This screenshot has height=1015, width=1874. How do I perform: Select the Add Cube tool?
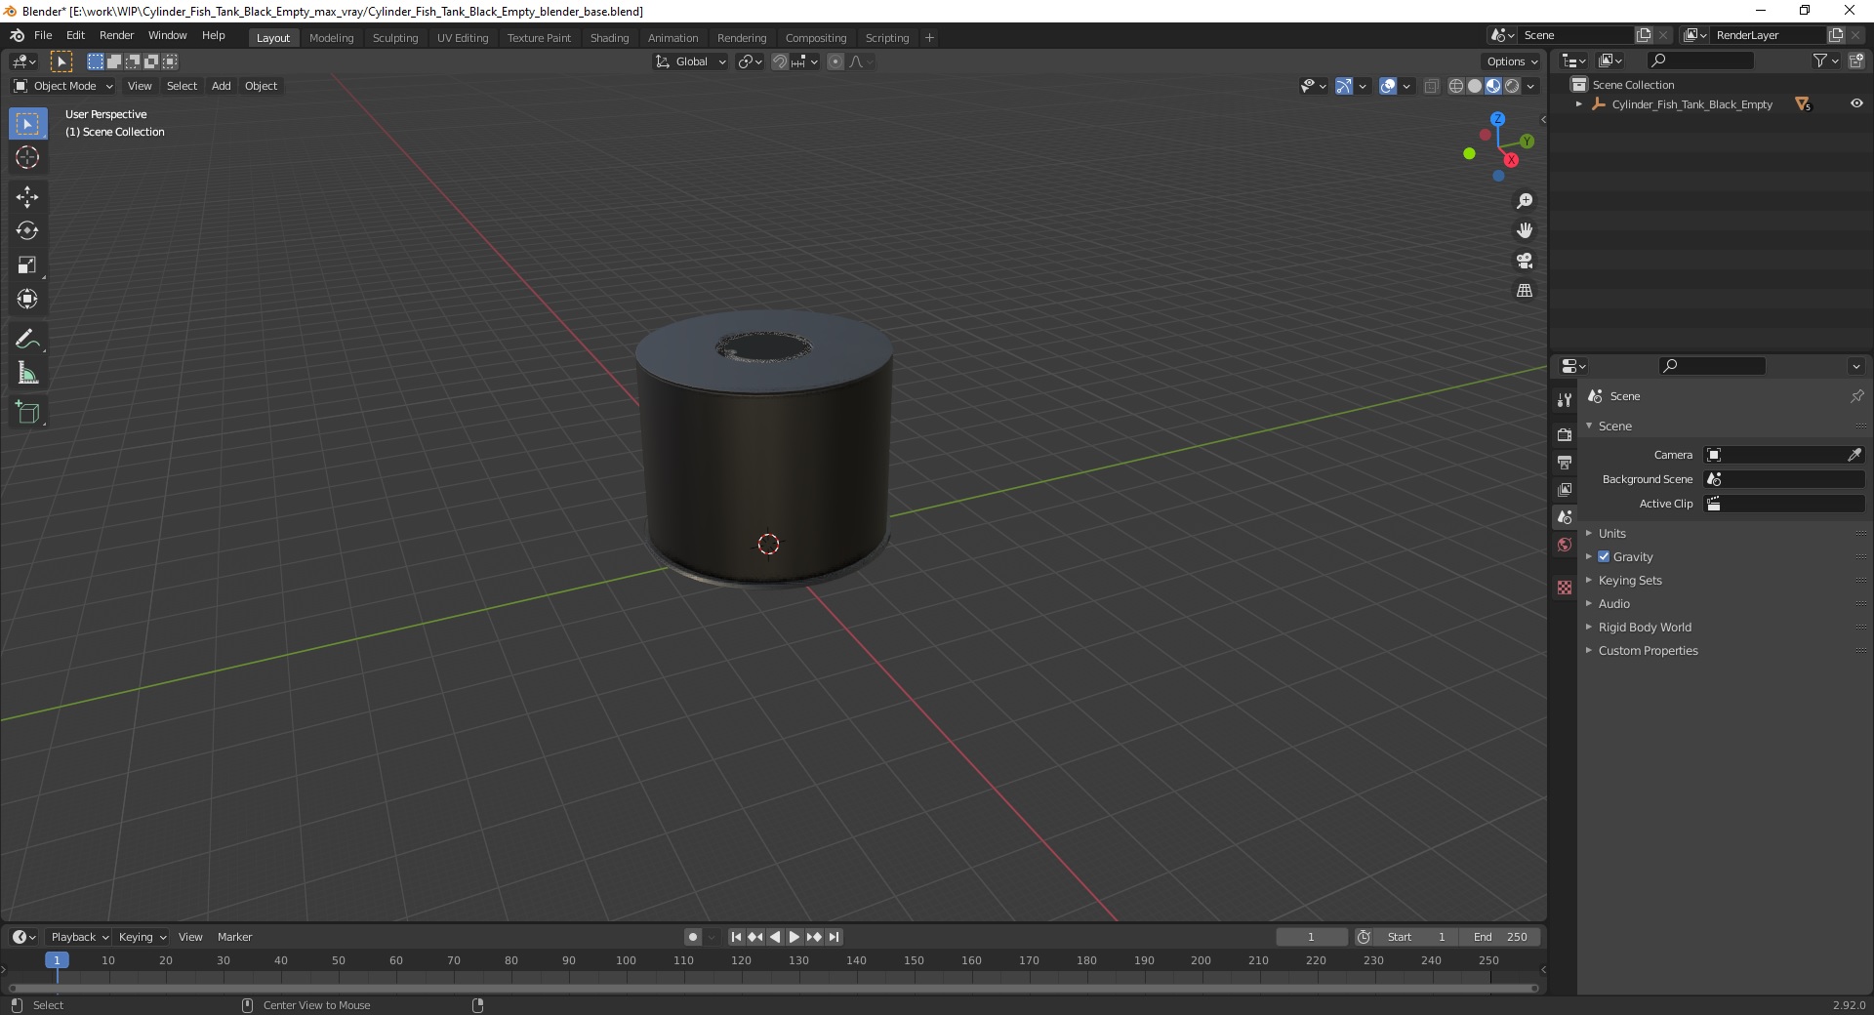27,413
